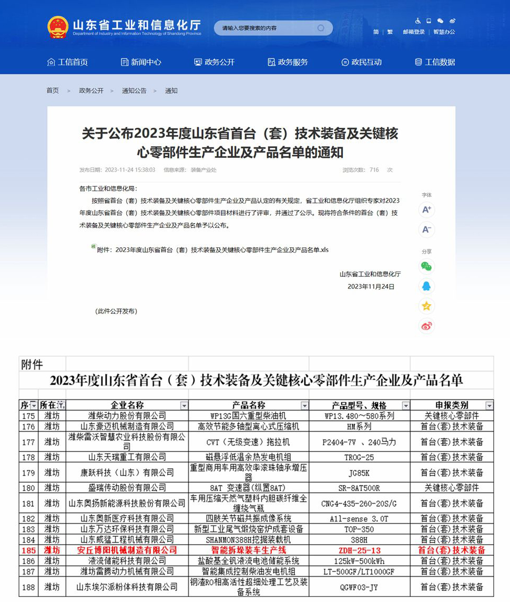Open the 政务服务 navigation menu

(287, 62)
